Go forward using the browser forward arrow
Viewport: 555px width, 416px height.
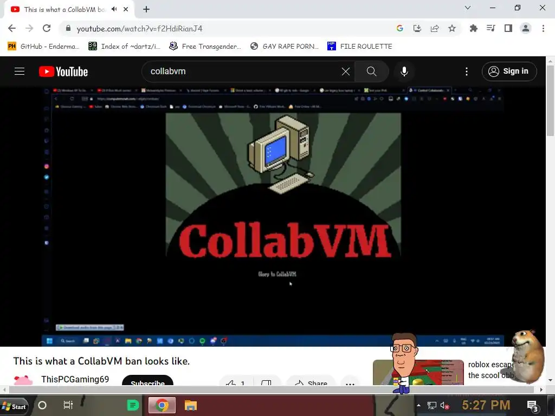click(x=29, y=28)
